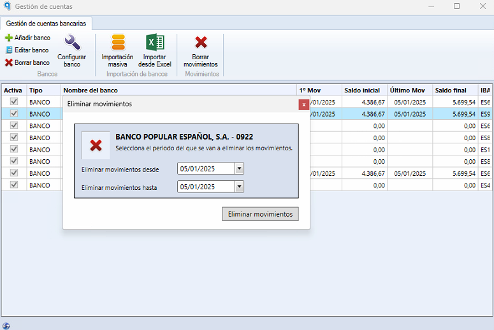Sort by Saldo final column header
The width and height of the screenshot is (494, 330).
click(x=455, y=90)
